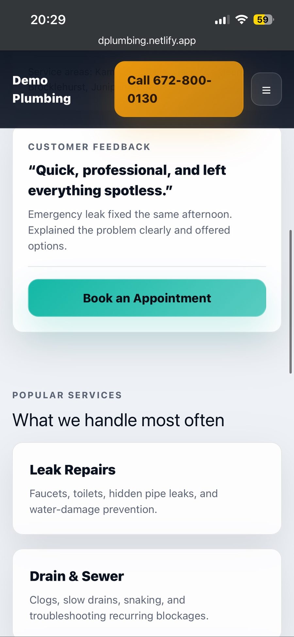Select the Leak Repairs service title
Viewport: 294px width, 637px height.
pos(73,470)
